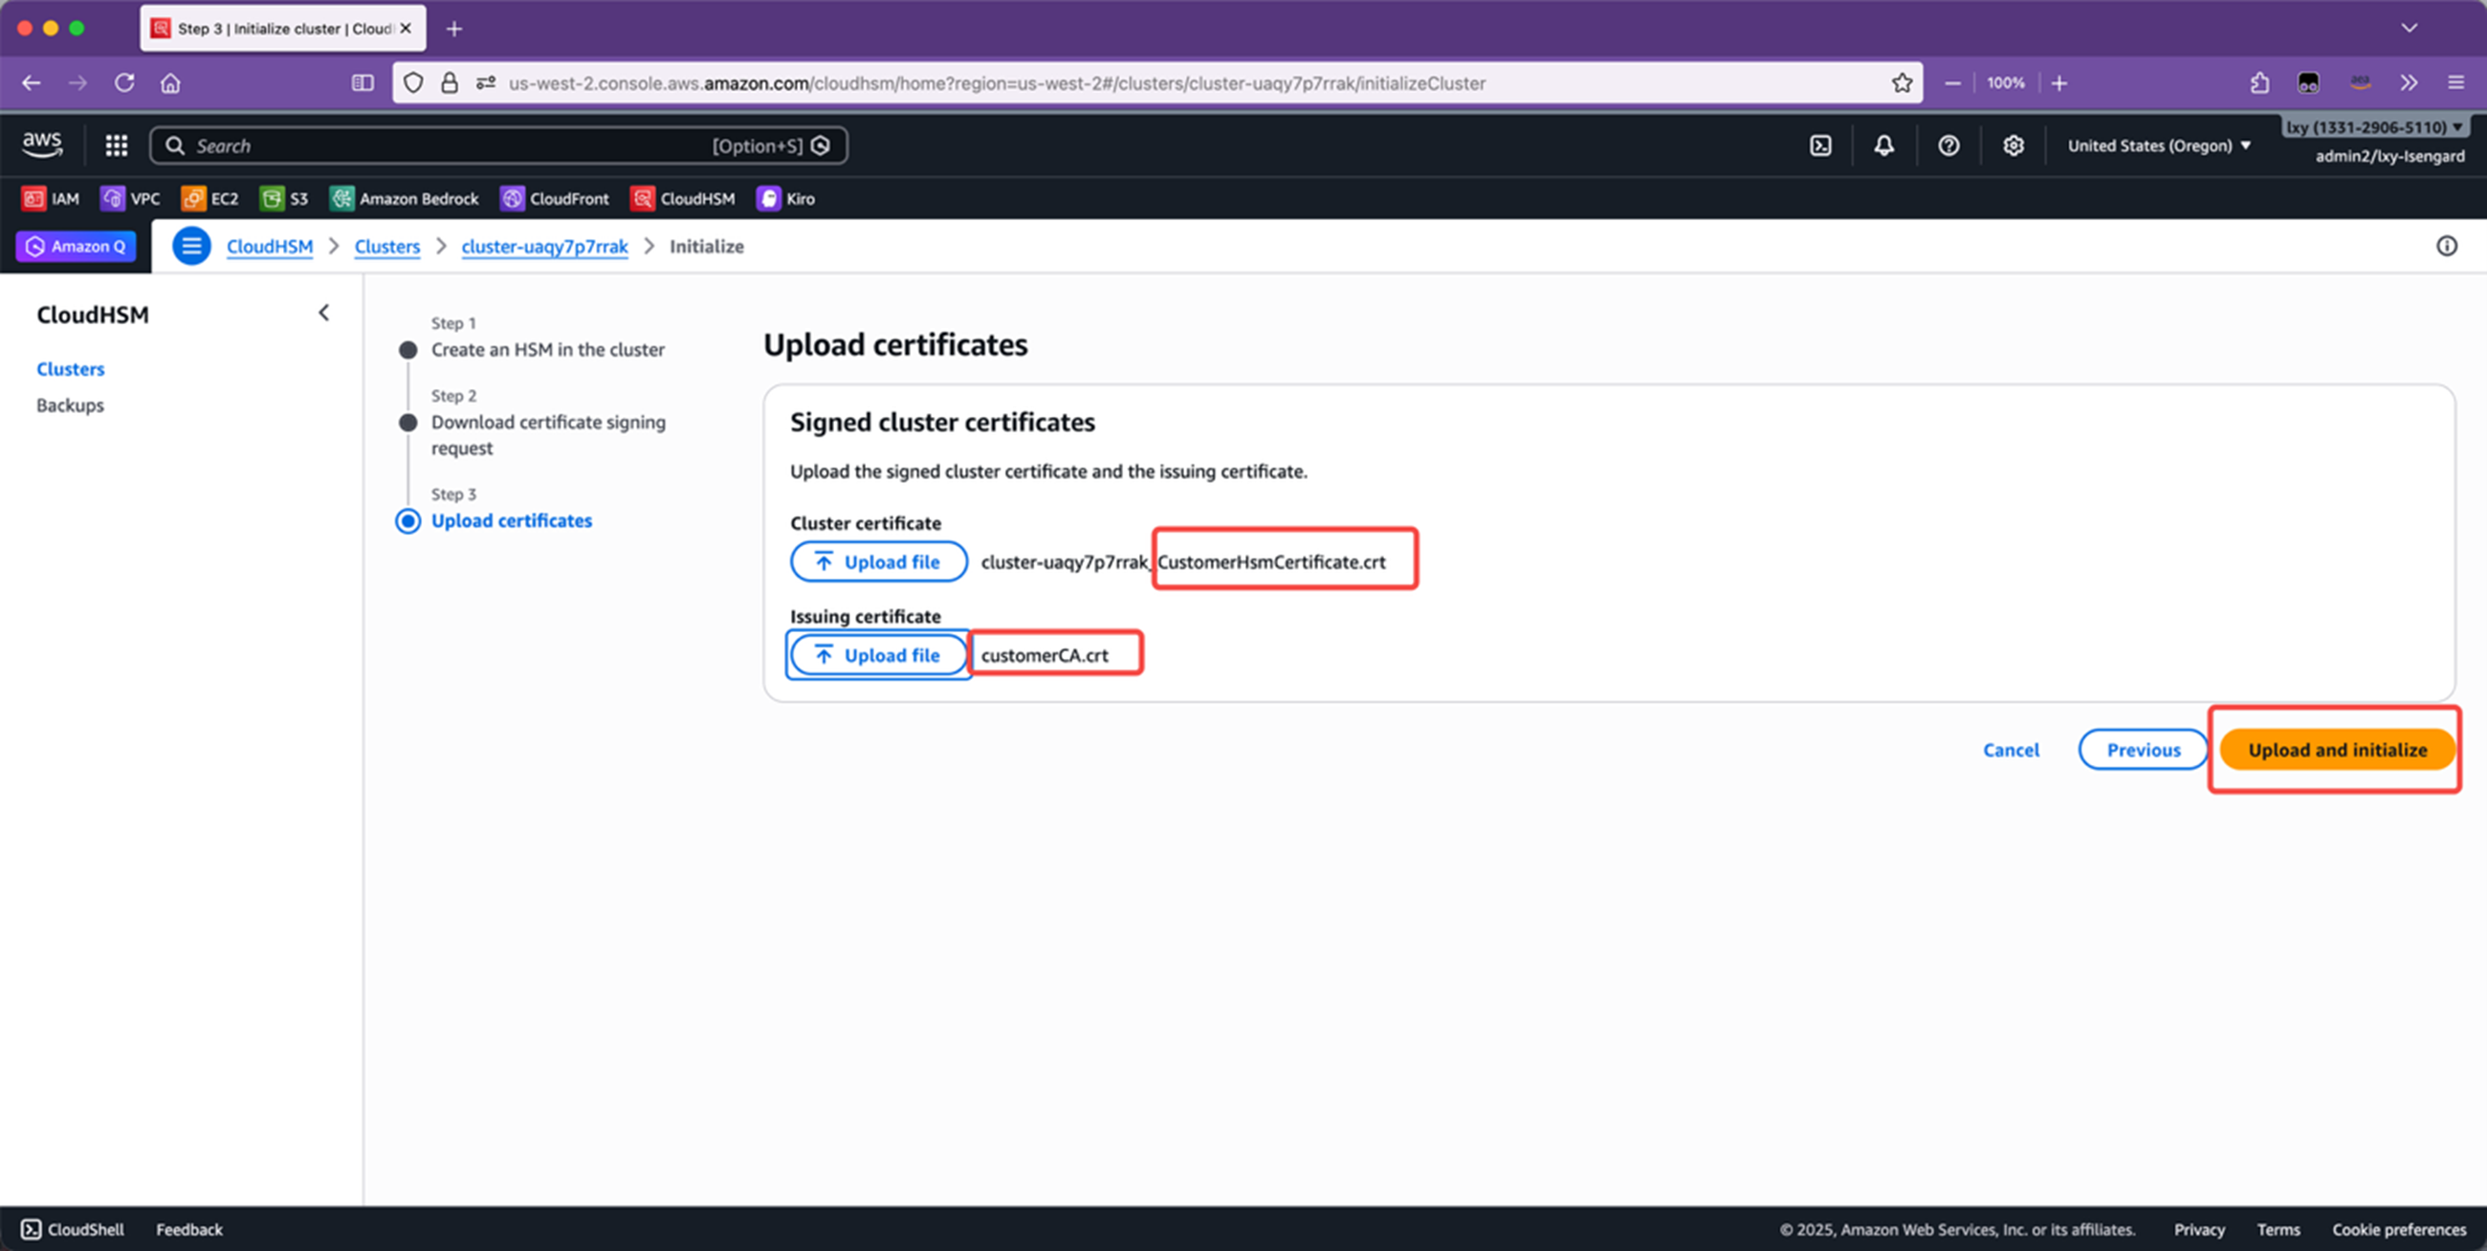
Task: Select Step 1 Create an HSM step
Action: click(546, 349)
